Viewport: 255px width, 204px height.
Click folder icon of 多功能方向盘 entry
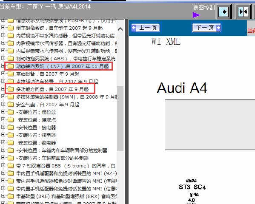[x=11, y=89]
